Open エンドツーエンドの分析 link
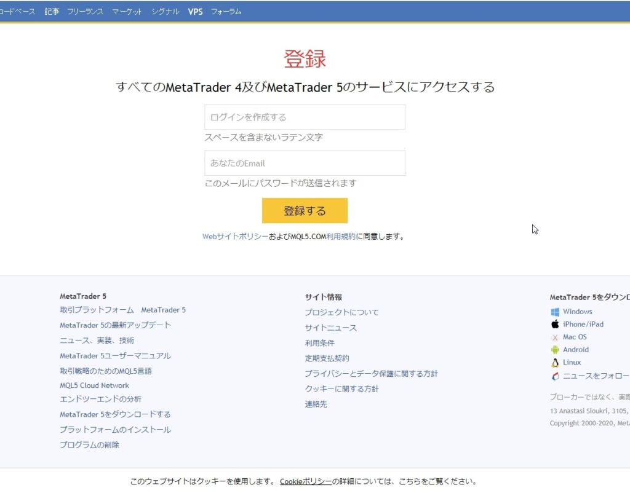 [x=100, y=399]
